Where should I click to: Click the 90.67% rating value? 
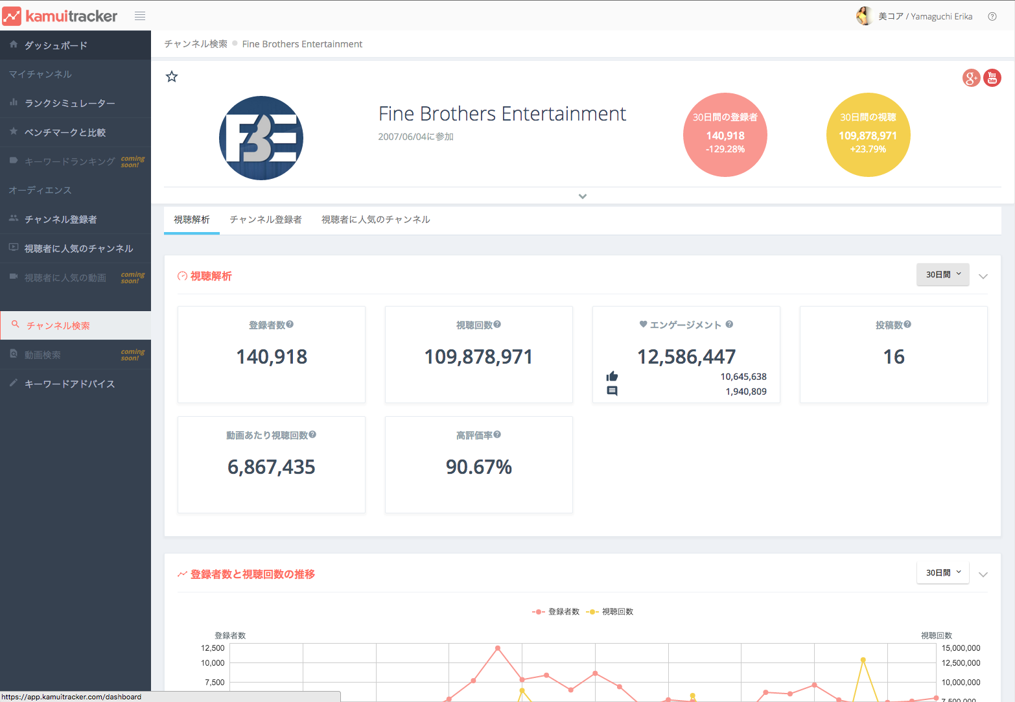pyautogui.click(x=479, y=467)
